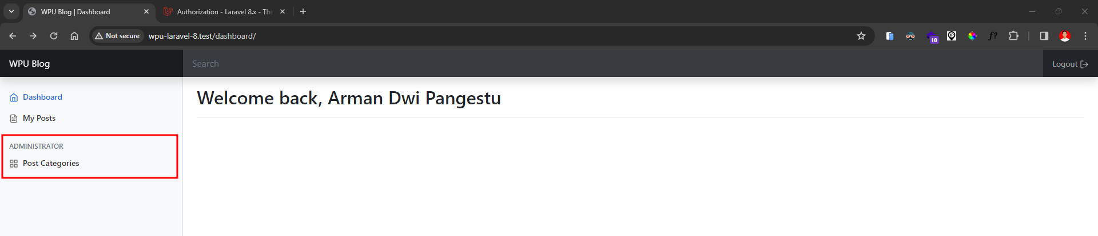The height and width of the screenshot is (236, 1098).
Task: Open Post Categories admin page
Action: pyautogui.click(x=50, y=164)
